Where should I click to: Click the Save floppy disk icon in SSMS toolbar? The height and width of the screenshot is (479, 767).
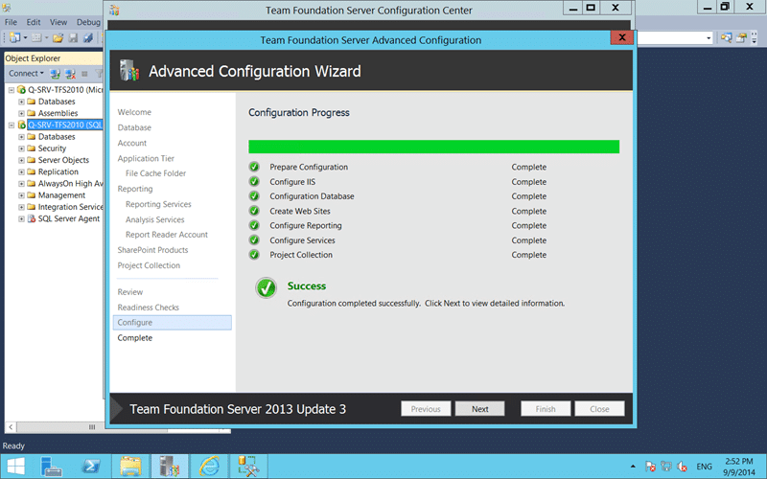click(73, 37)
